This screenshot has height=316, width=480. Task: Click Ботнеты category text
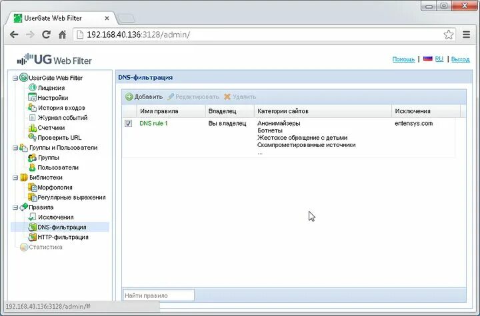[270, 130]
